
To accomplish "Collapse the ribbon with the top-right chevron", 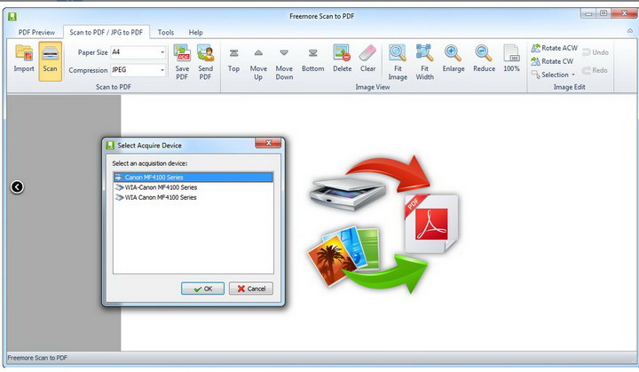I will pos(630,31).
